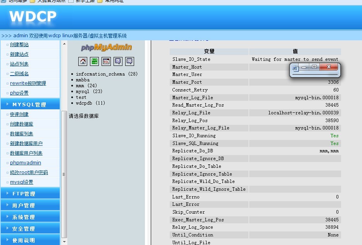Open phpMyAdmin documentation question mark icon
The height and width of the screenshot is (245, 362).
(118, 61)
